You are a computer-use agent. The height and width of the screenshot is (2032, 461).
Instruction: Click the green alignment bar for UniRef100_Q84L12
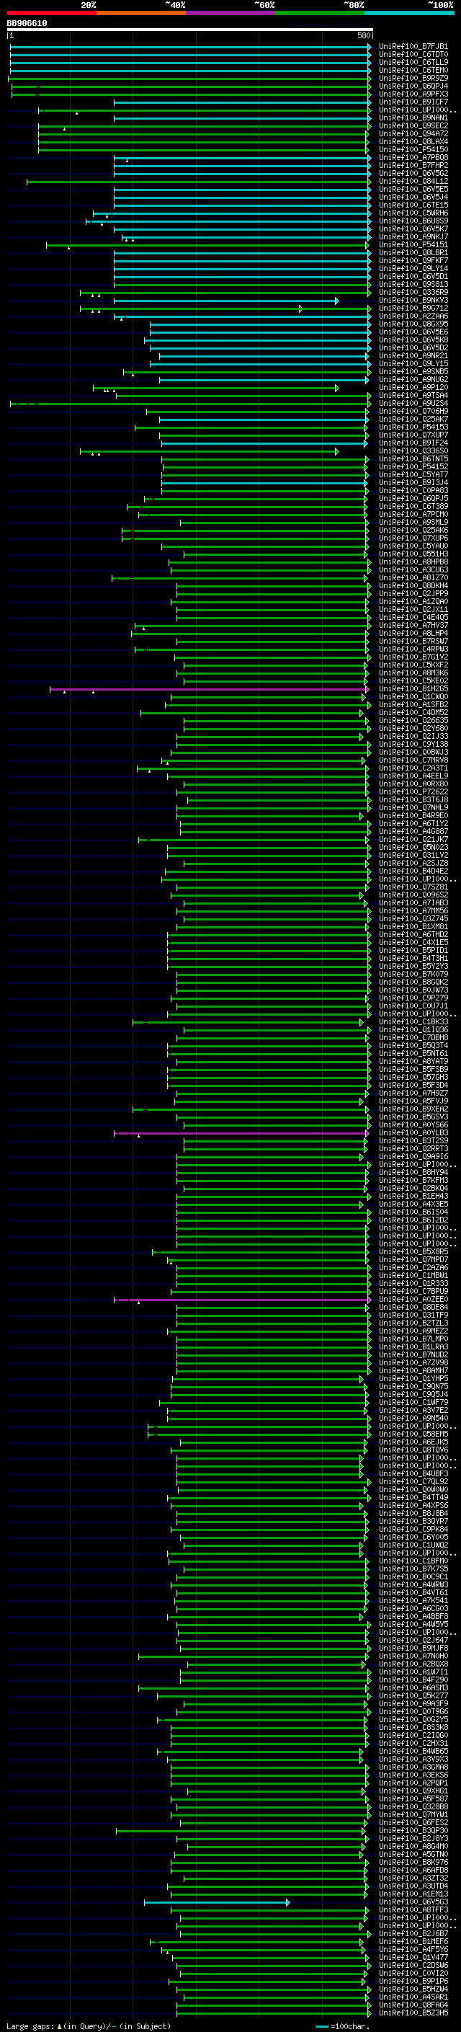click(x=198, y=182)
